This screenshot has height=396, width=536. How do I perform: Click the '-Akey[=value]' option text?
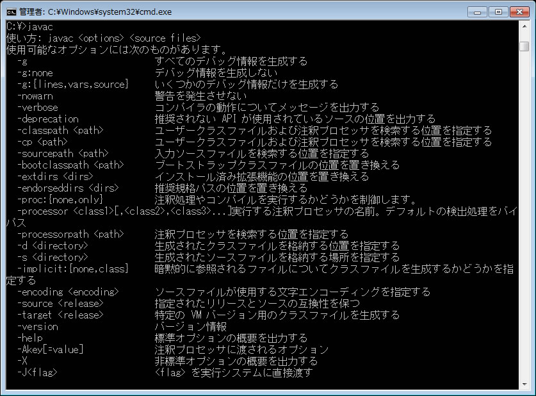pos(50,349)
